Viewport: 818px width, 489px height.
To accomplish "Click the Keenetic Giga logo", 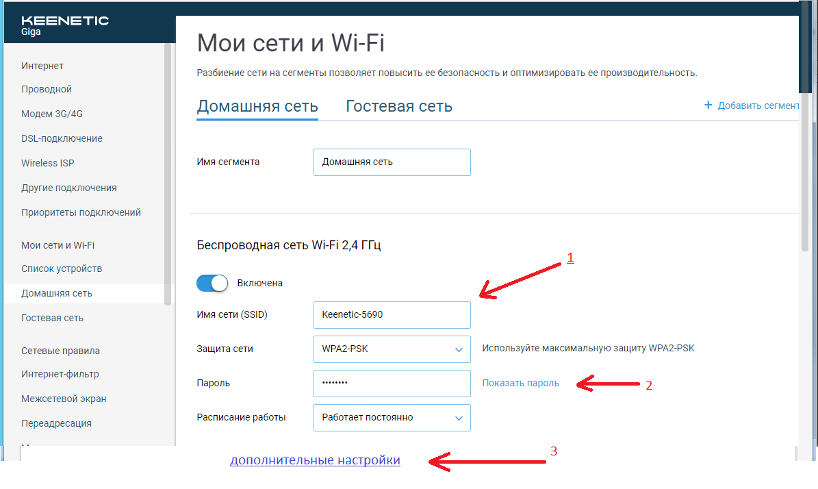I will (x=65, y=25).
